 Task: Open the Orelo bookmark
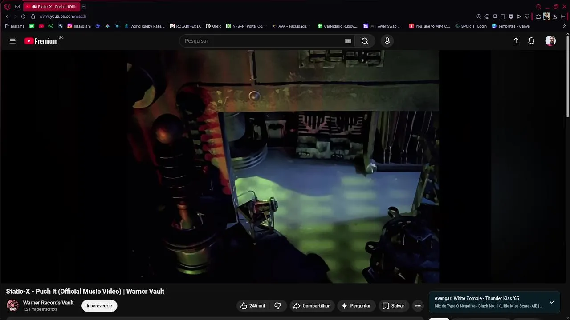point(214,26)
